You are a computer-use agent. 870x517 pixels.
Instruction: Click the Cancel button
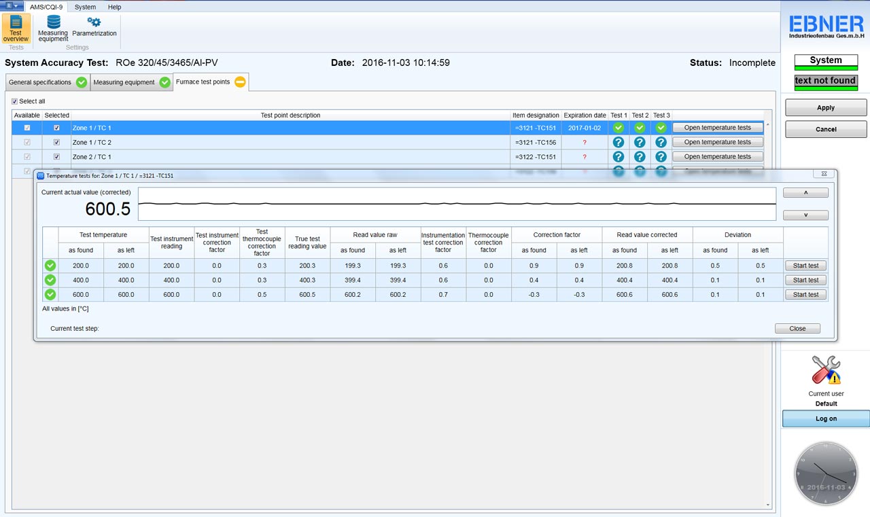click(826, 129)
